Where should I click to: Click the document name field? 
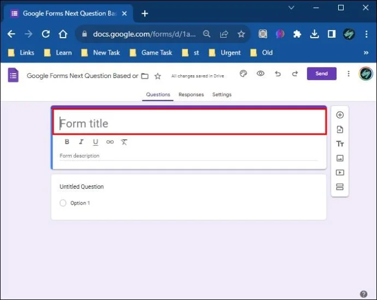pyautogui.click(x=83, y=76)
